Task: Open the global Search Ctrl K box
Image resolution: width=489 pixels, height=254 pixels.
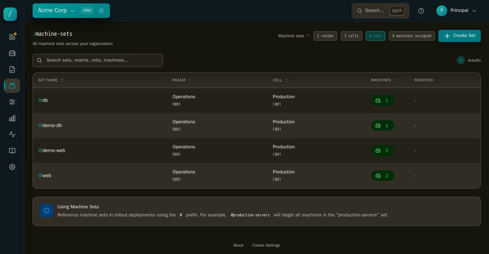Action: pyautogui.click(x=380, y=11)
